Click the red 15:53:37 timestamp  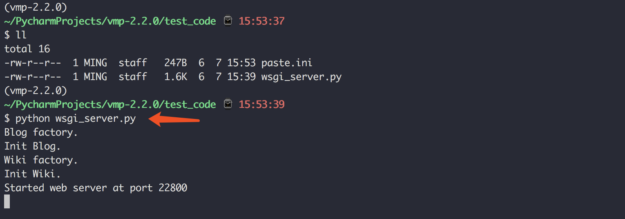click(x=261, y=21)
